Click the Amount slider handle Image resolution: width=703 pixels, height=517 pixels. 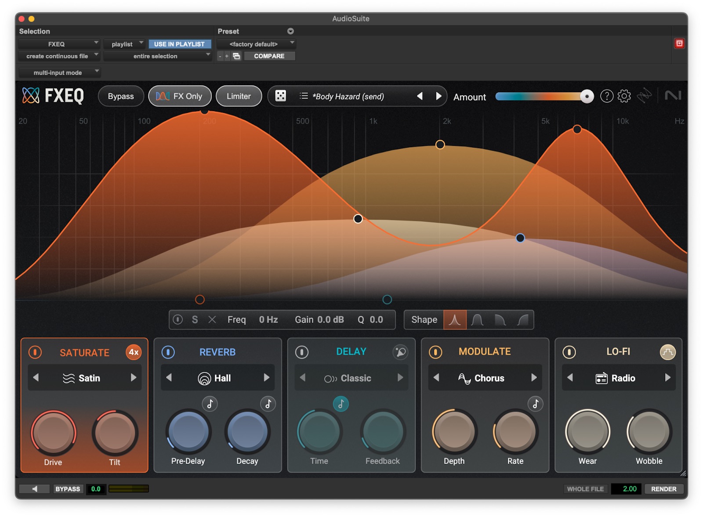click(x=587, y=96)
